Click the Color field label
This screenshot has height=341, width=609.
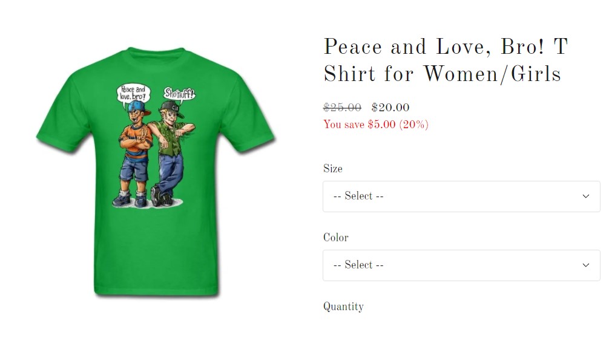(336, 238)
